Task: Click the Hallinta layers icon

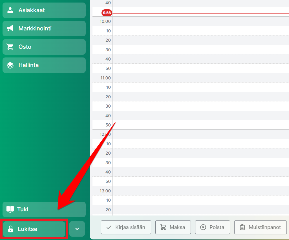Action: (x=10, y=65)
